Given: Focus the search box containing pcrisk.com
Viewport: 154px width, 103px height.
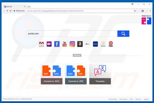Looking at the screenshot, I should [72, 34].
